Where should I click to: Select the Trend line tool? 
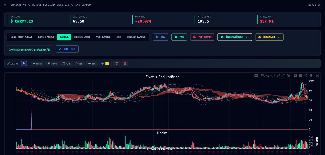[52, 64]
